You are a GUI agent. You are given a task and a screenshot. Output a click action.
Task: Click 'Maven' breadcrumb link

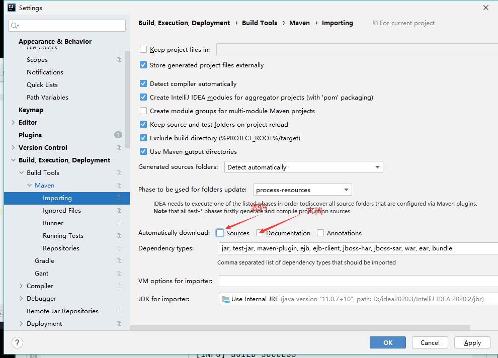point(299,23)
